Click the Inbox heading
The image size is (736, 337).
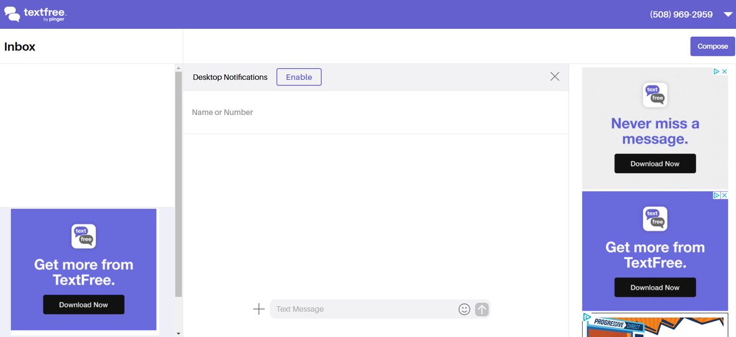(20, 47)
